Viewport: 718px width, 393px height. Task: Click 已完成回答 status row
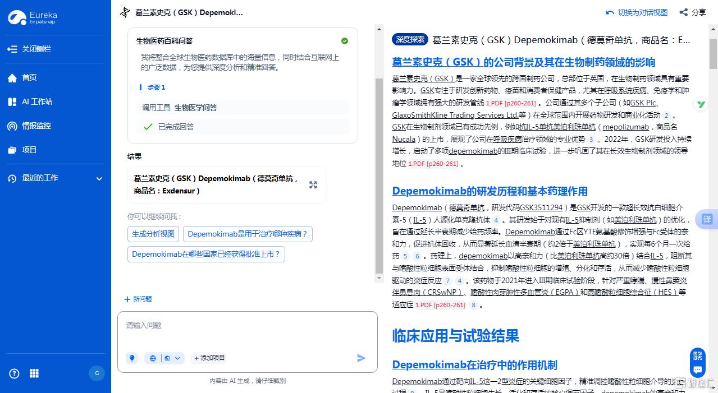pyautogui.click(x=243, y=127)
